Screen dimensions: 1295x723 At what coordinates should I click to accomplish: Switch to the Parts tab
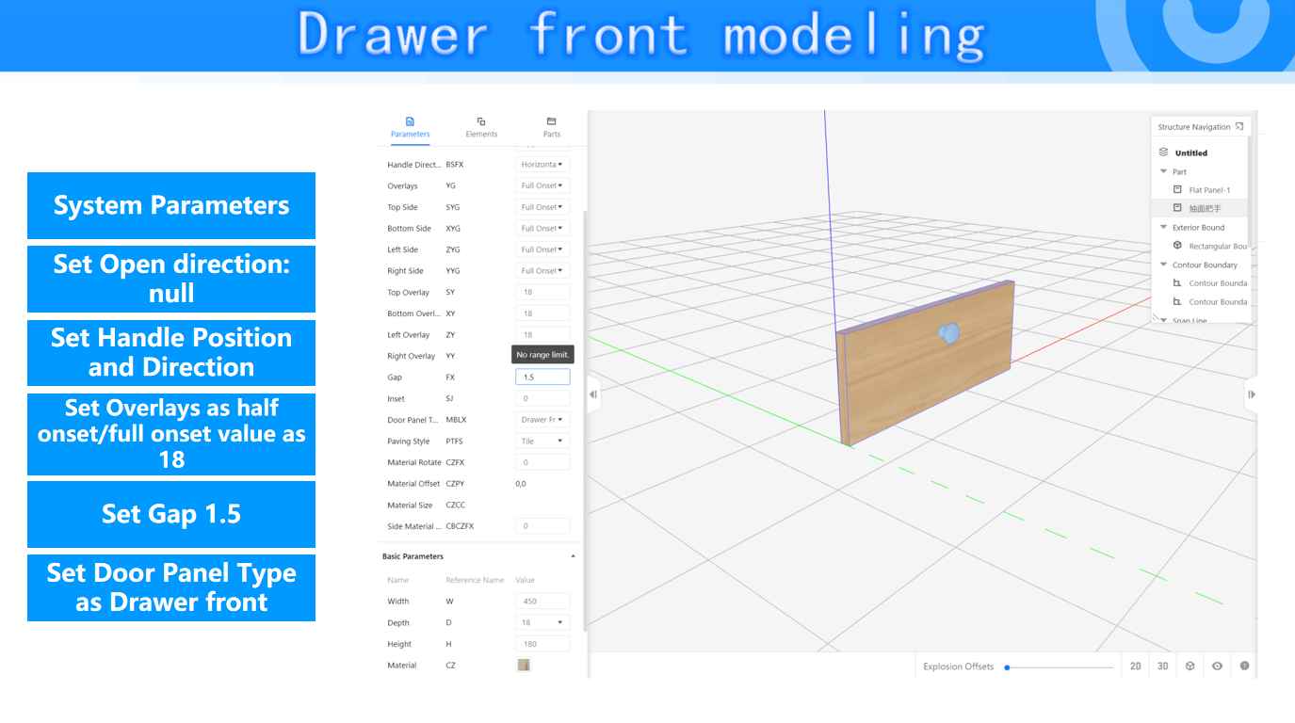[552, 127]
